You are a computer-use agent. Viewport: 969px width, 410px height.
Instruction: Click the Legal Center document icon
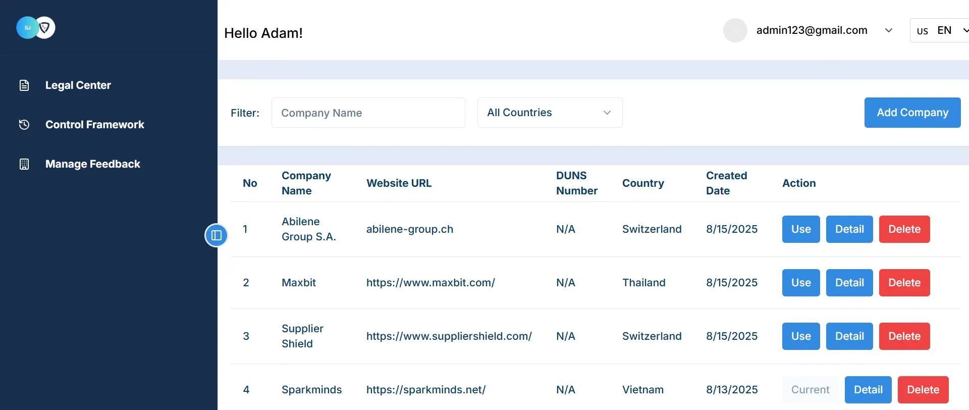click(x=24, y=85)
